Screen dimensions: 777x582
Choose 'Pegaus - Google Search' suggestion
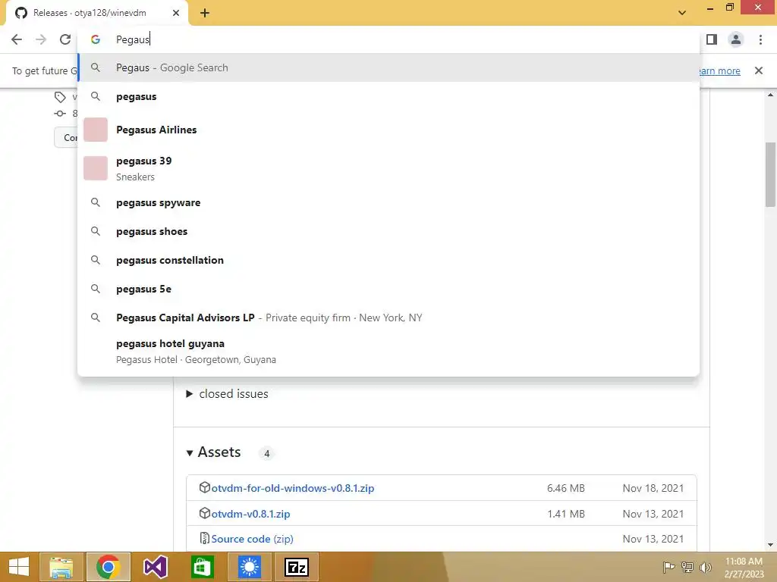[389, 67]
